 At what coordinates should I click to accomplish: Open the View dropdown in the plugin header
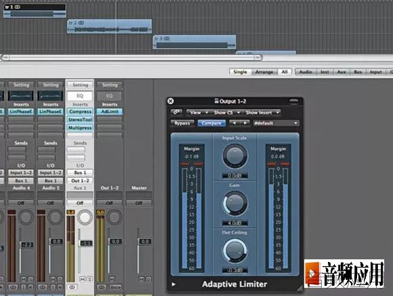pos(198,113)
